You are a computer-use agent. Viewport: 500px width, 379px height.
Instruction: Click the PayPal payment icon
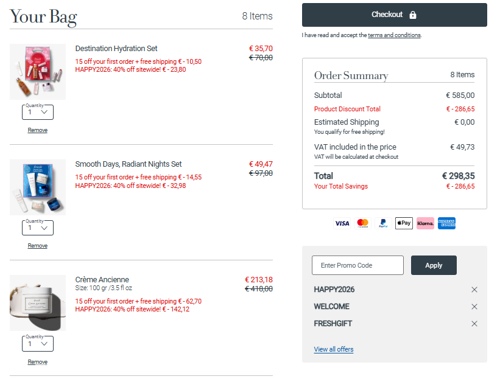tap(383, 223)
